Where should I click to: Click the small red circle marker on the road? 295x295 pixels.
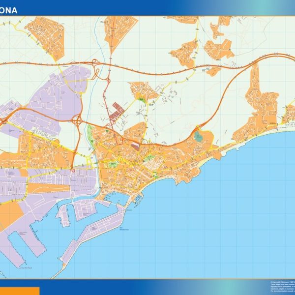[73, 171]
